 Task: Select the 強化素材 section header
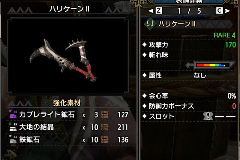coord(67,103)
